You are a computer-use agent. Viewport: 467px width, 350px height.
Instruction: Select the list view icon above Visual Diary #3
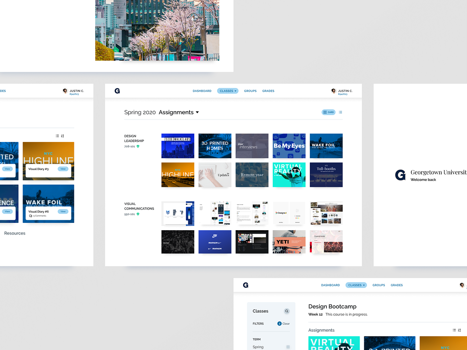(56, 135)
